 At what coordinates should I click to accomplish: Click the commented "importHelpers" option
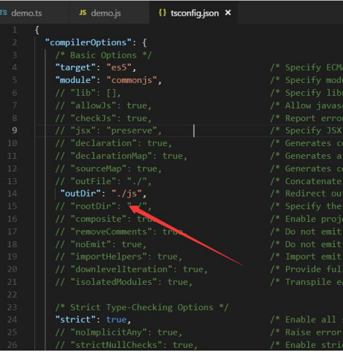click(x=118, y=257)
